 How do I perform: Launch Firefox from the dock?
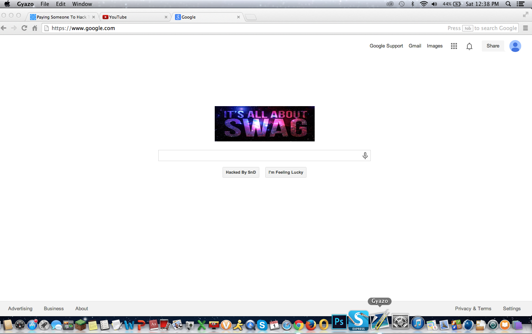(311, 325)
